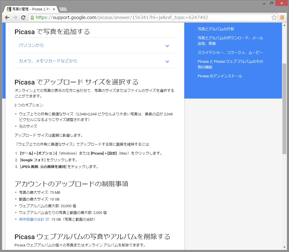Click the browser forward arrow
This screenshot has height=252, width=289.
15,18
